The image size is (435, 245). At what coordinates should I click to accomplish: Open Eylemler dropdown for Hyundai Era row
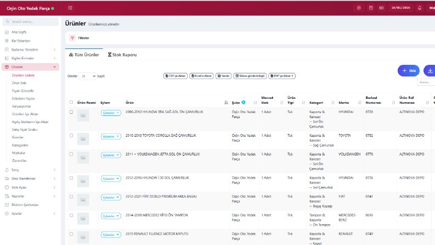(x=111, y=113)
